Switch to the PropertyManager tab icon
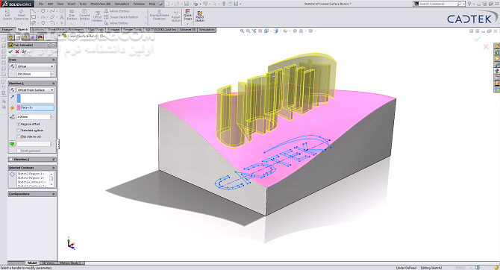Viewport: 500px width, 270px height. tap(18, 37)
